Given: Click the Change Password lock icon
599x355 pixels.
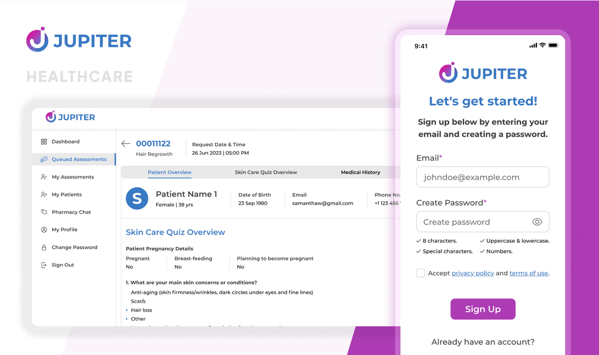Looking at the screenshot, I should [44, 247].
